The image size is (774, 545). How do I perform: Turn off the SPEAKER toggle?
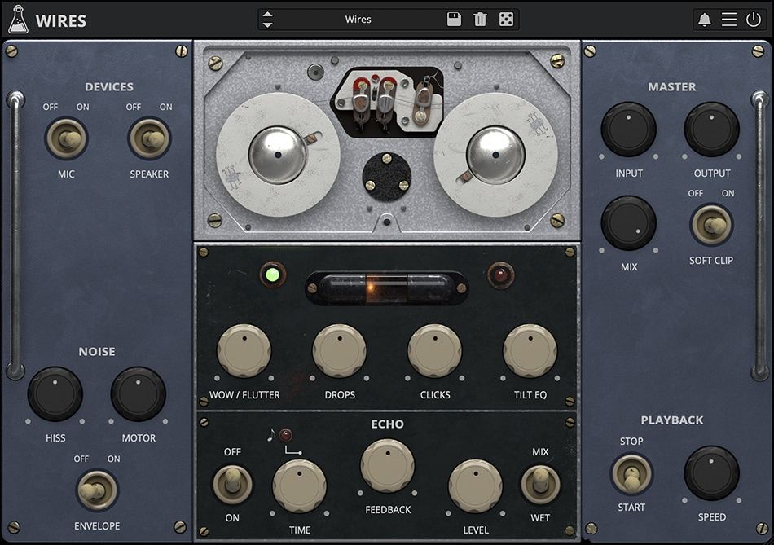tap(150, 138)
